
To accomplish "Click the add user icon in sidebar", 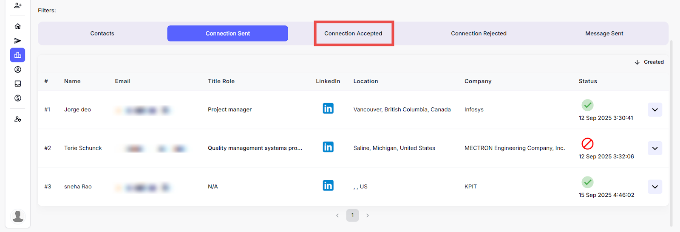I will point(18,6).
